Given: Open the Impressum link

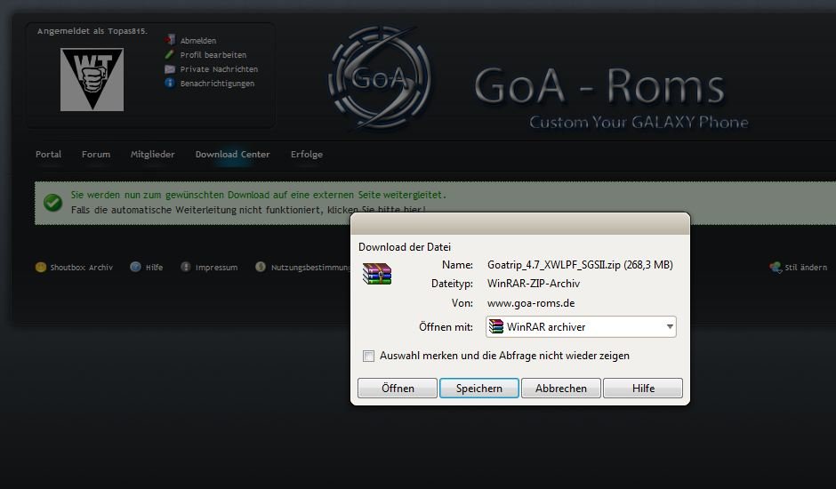Looking at the screenshot, I should pos(216,267).
